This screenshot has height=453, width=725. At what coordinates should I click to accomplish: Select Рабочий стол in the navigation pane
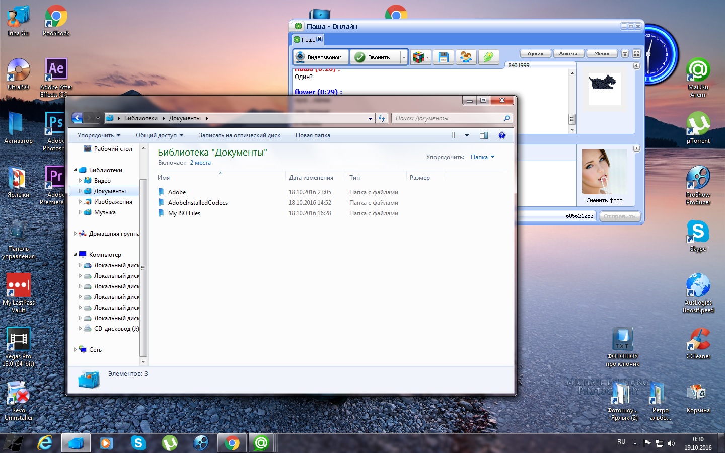[x=108, y=149]
